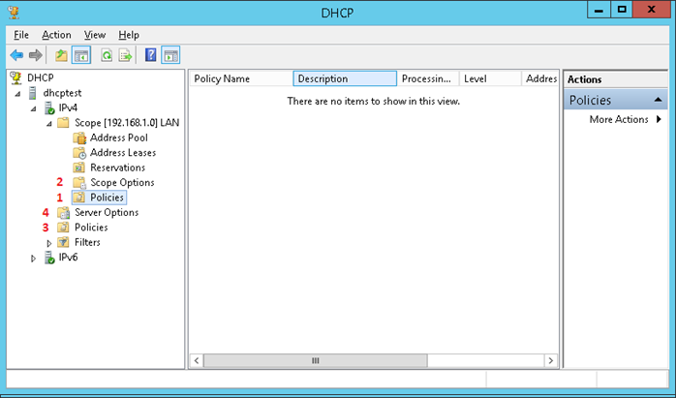Collapse the Scope [192.168.1.0] LAN node
The image size is (676, 398).
tap(49, 124)
